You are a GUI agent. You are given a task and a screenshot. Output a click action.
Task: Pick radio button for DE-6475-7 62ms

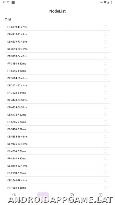(106, 115)
